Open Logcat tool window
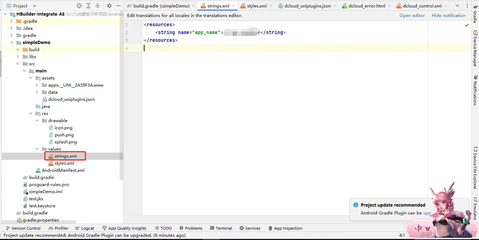 tap(85, 228)
